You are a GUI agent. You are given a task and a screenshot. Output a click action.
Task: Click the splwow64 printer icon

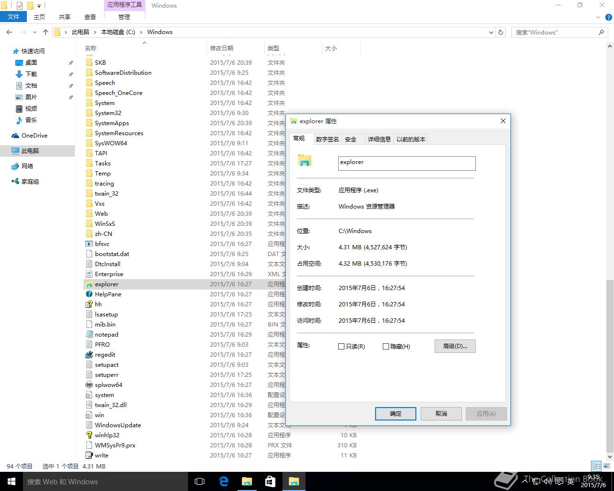coord(89,385)
